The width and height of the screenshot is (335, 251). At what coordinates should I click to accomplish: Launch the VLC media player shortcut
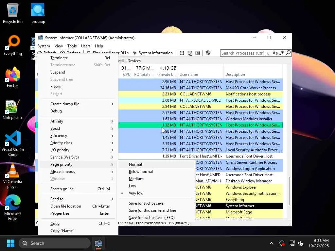[x=13, y=176]
